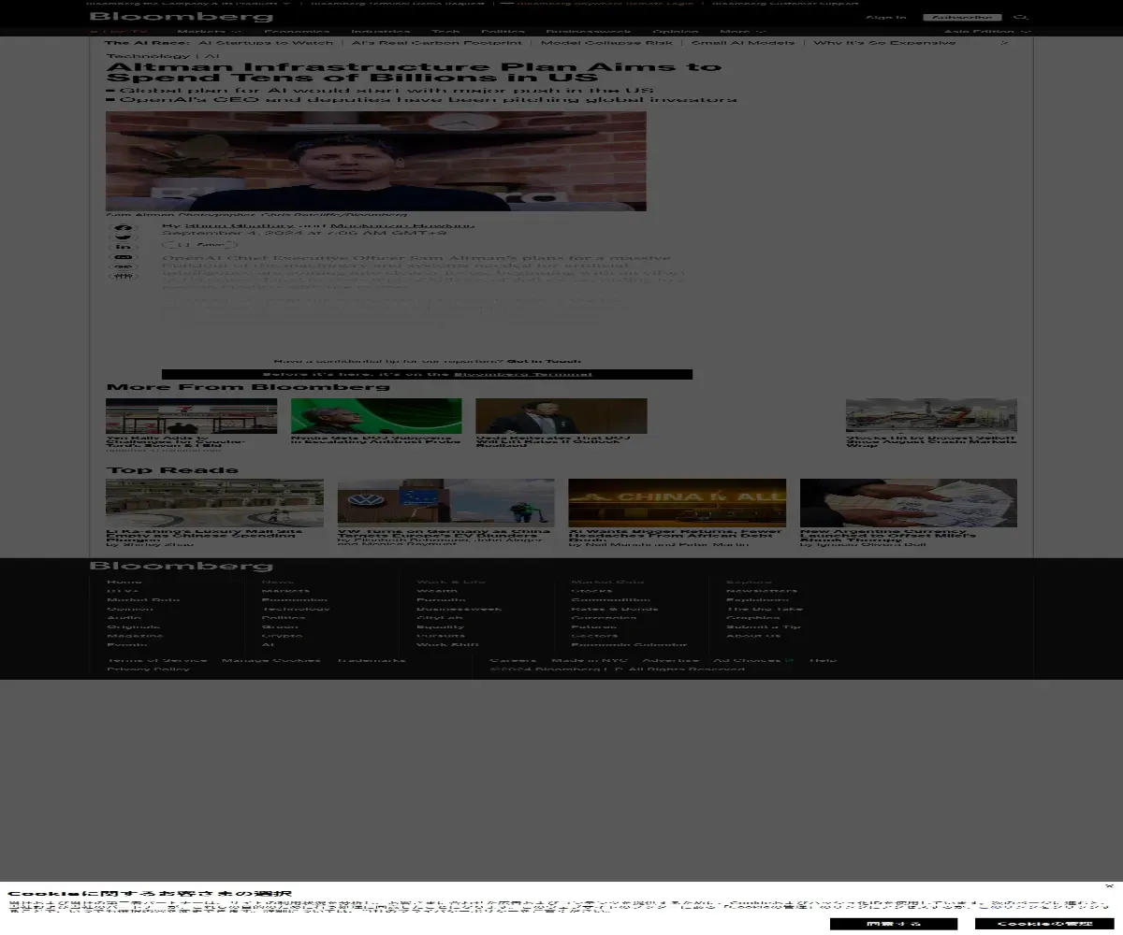Open Model Collapse Risk link

(x=606, y=43)
